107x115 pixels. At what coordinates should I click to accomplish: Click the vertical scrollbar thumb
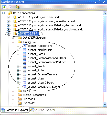click(x=105, y=54)
